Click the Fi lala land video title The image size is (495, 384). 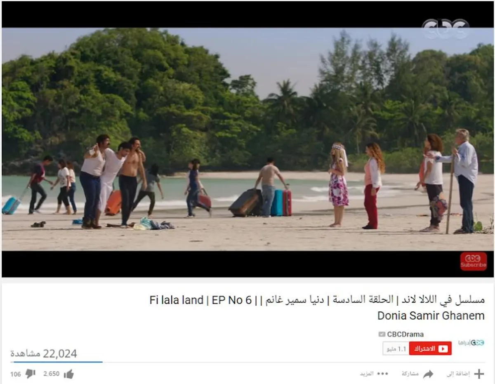point(317,308)
